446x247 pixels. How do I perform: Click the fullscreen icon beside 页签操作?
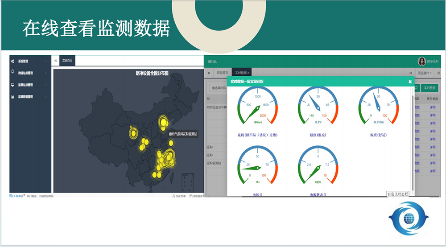click(438, 73)
